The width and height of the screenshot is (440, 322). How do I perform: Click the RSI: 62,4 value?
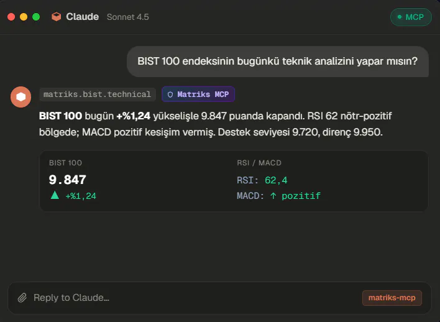[x=262, y=180]
